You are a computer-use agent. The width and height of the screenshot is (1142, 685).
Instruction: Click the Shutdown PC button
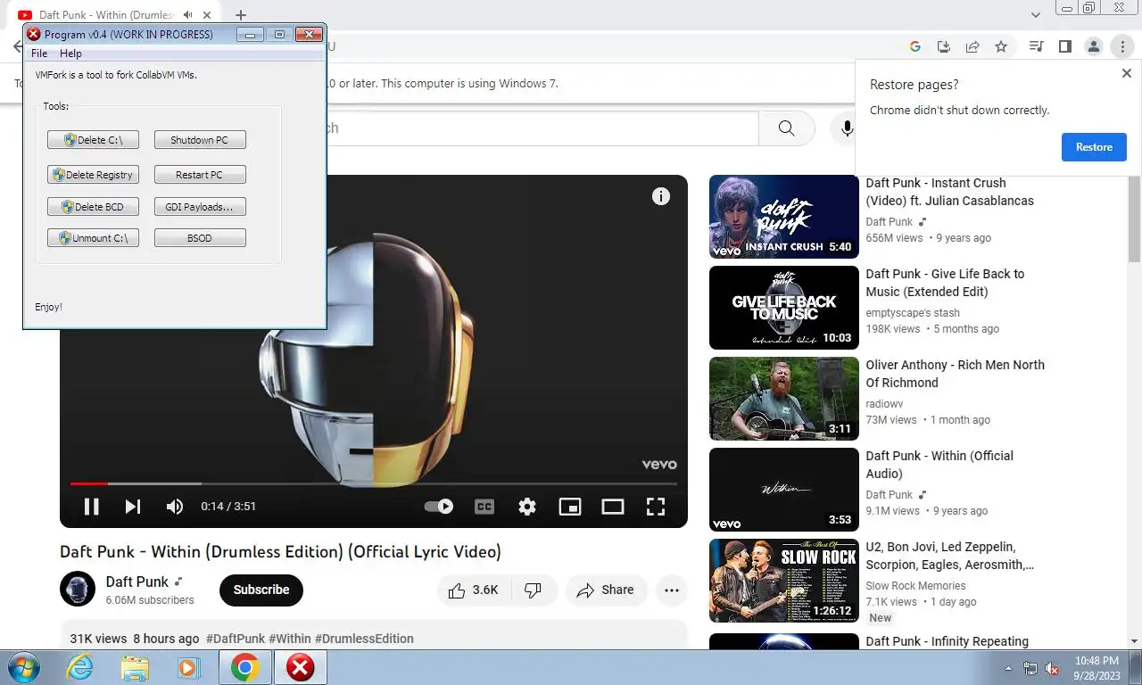pos(200,140)
